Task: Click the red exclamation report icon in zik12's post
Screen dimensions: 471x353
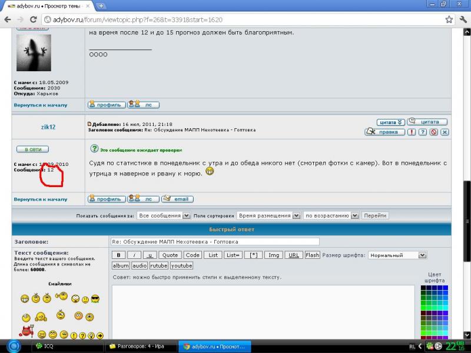Action: (x=412, y=132)
